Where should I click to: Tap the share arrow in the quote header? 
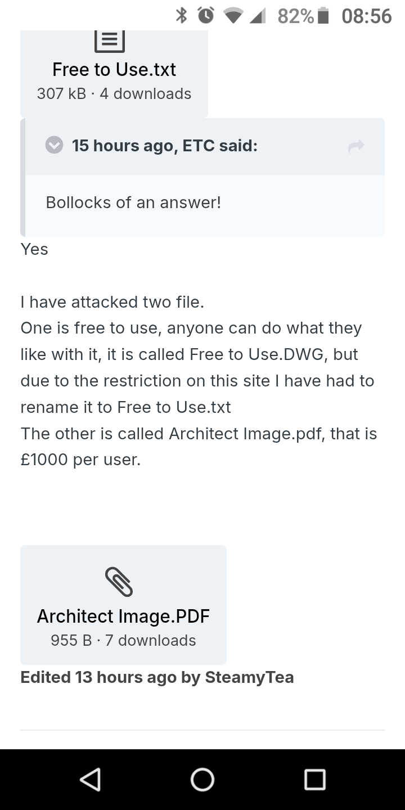[x=356, y=147]
